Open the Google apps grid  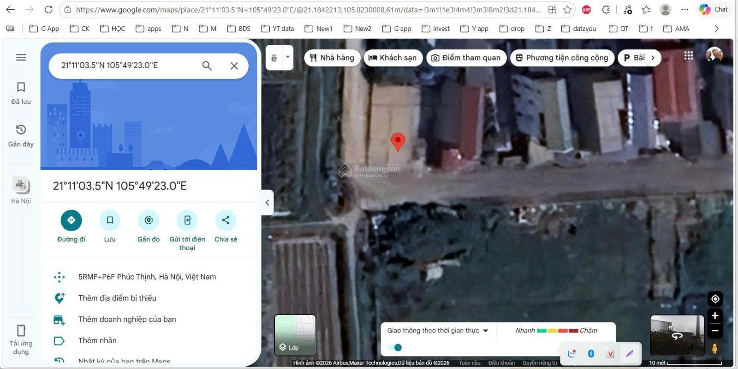[689, 56]
